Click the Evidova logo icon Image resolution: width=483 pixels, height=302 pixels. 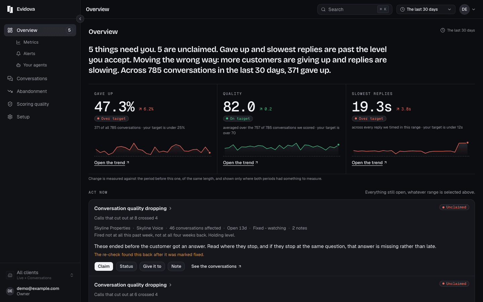tap(10, 9)
